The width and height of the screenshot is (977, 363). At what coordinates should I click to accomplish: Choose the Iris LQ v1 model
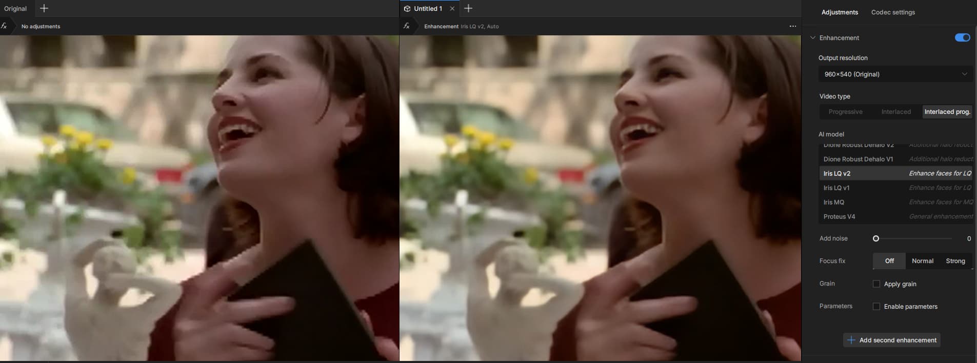click(896, 188)
